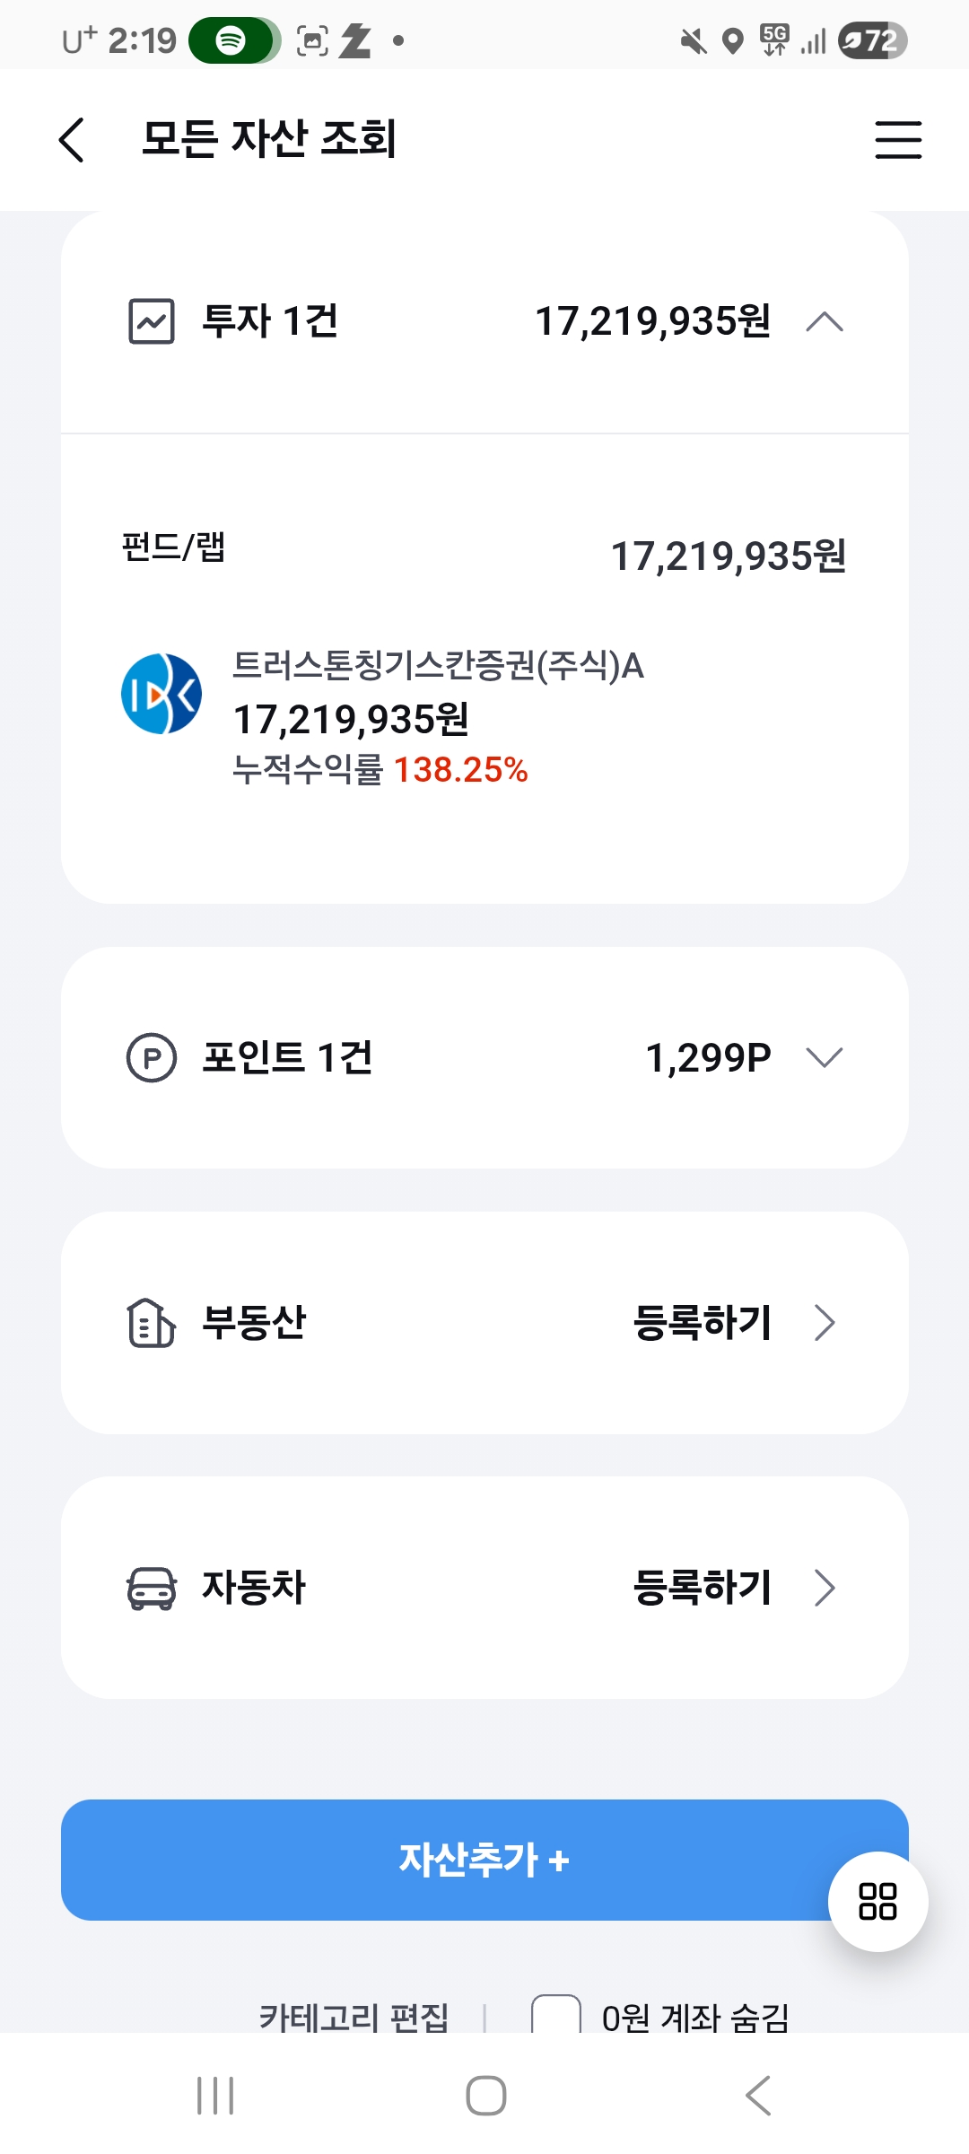Tap the car icon for 자동차
Image resolution: width=969 pixels, height=2154 pixels.
pyautogui.click(x=152, y=1588)
